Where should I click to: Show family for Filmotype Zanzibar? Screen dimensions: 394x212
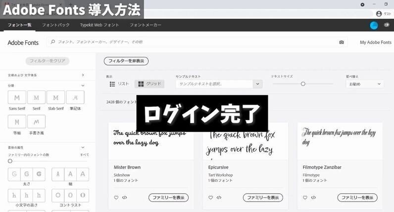[357, 198]
